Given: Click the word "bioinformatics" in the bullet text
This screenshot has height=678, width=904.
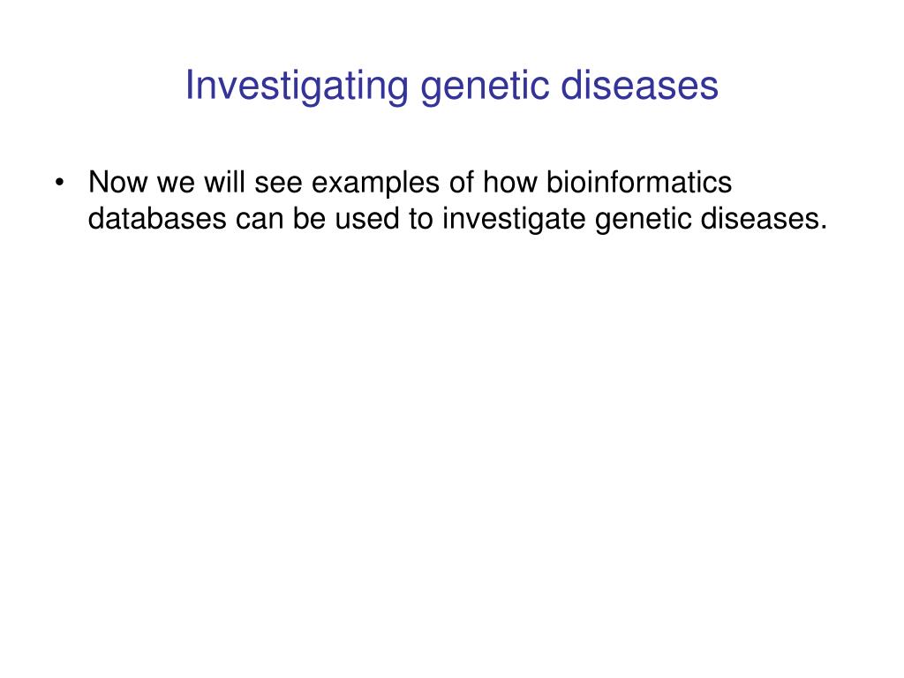Looking at the screenshot, I should [639, 182].
